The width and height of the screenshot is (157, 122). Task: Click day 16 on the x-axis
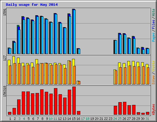78,119
